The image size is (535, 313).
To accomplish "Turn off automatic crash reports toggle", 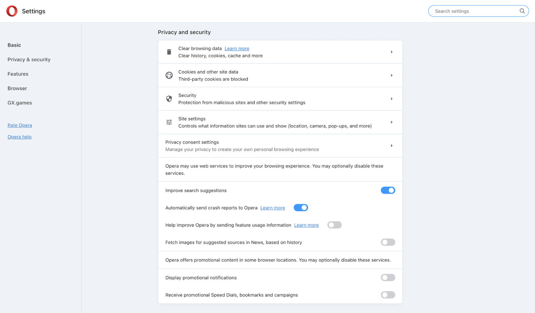I will (x=301, y=208).
